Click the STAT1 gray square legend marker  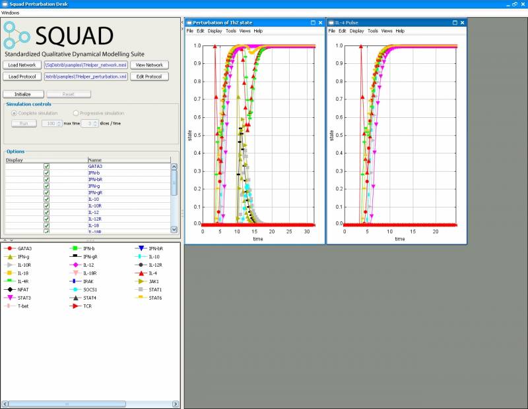click(x=141, y=289)
